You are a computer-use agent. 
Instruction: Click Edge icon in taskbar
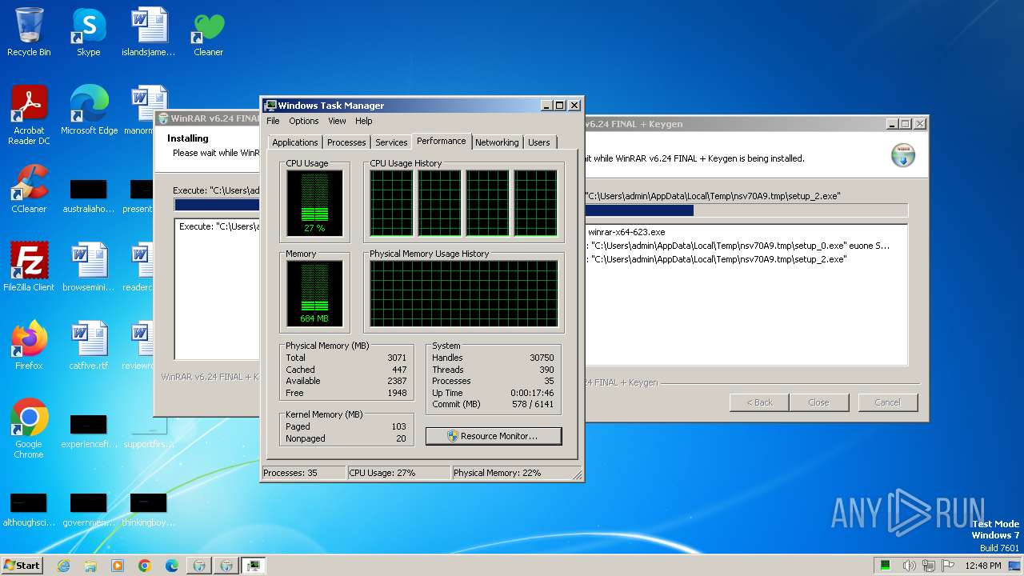point(172,566)
